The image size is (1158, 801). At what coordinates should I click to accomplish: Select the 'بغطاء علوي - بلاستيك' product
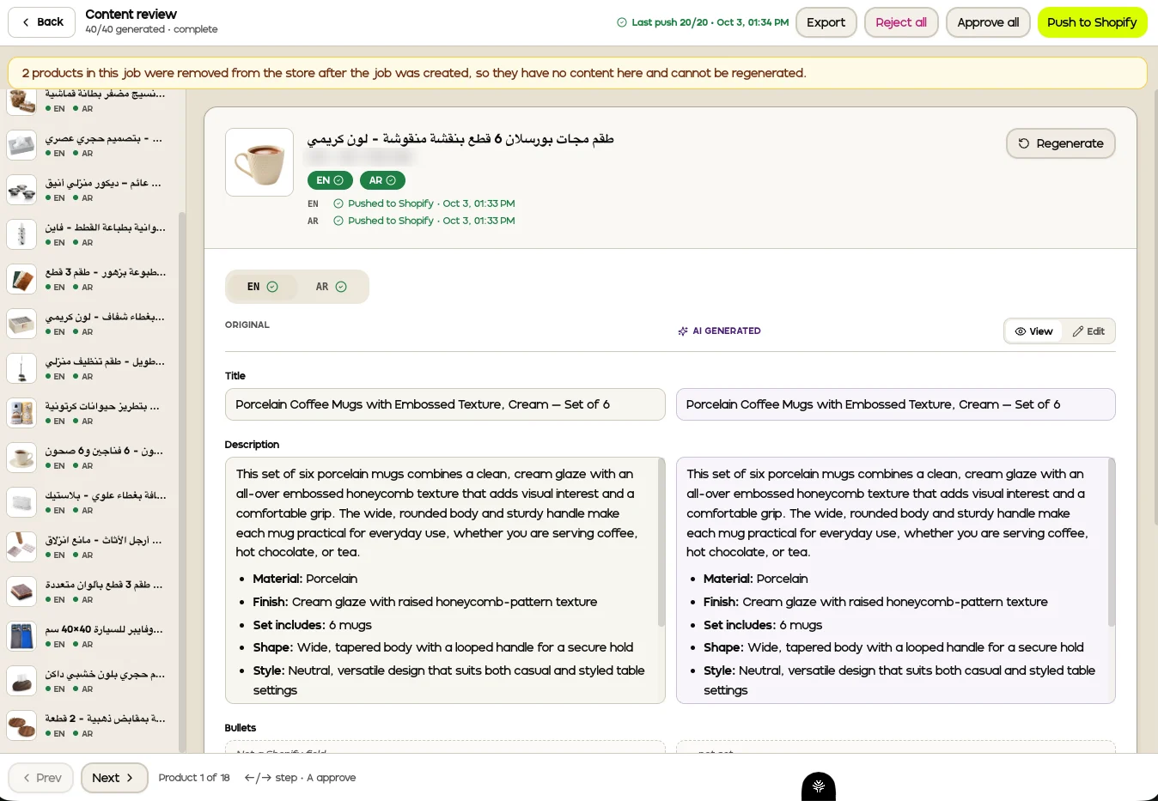[90, 502]
